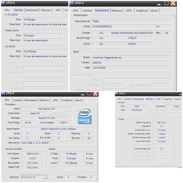Click Instructions field MMX, SSE, EM64T
This screenshot has width=183, height=183.
[x=58, y=143]
